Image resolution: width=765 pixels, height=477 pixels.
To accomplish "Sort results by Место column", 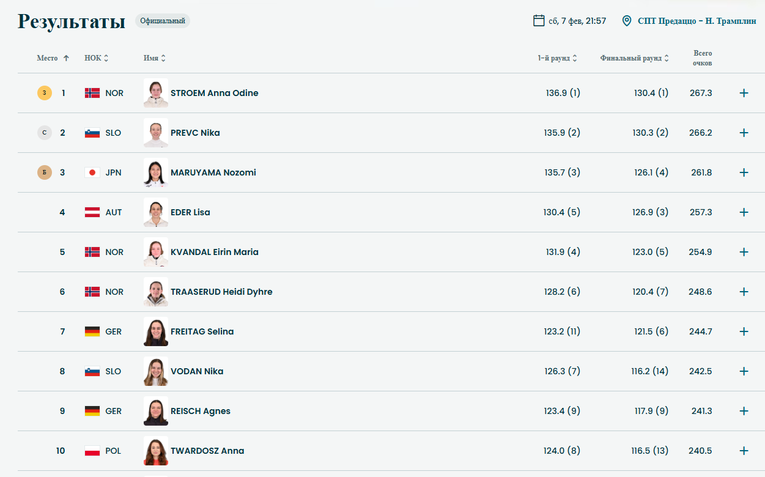I will click(x=53, y=58).
